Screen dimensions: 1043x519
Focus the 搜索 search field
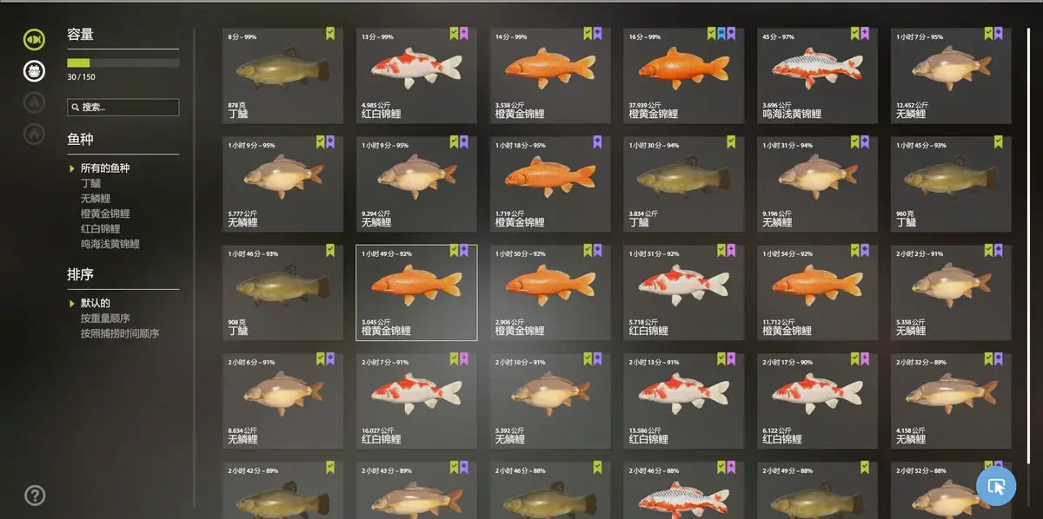pos(123,108)
